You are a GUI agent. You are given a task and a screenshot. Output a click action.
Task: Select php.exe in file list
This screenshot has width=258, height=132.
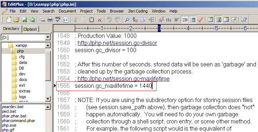coord(9,125)
